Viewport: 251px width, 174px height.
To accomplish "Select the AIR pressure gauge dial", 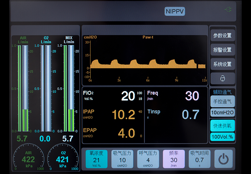I will [28, 159].
